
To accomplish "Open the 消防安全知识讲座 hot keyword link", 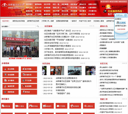I will click(18, 21).
